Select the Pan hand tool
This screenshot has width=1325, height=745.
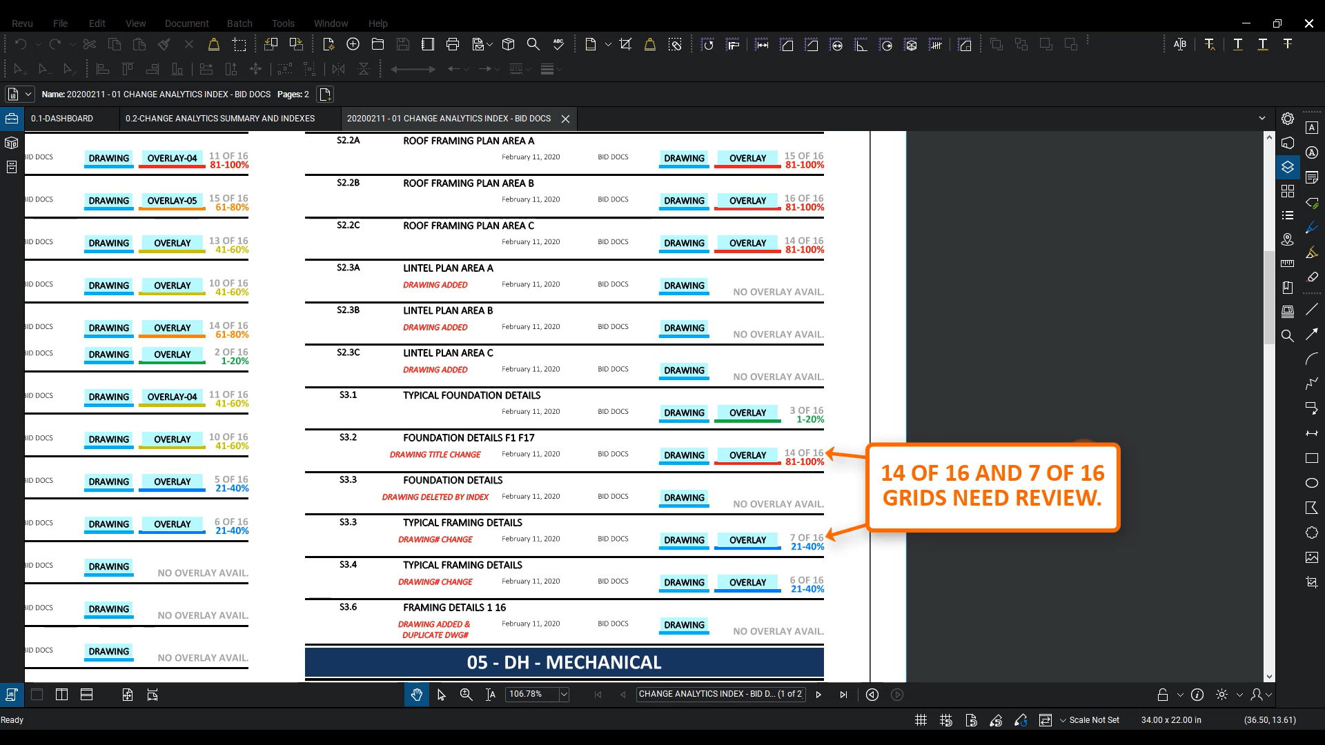[417, 695]
